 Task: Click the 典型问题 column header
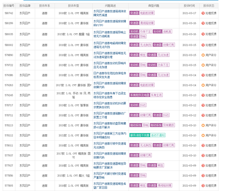tap(154, 6)
